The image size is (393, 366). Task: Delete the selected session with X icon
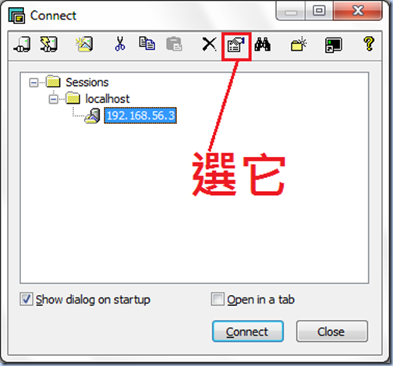point(209,44)
